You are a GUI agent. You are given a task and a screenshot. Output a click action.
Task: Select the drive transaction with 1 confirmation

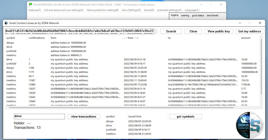pos(132,60)
